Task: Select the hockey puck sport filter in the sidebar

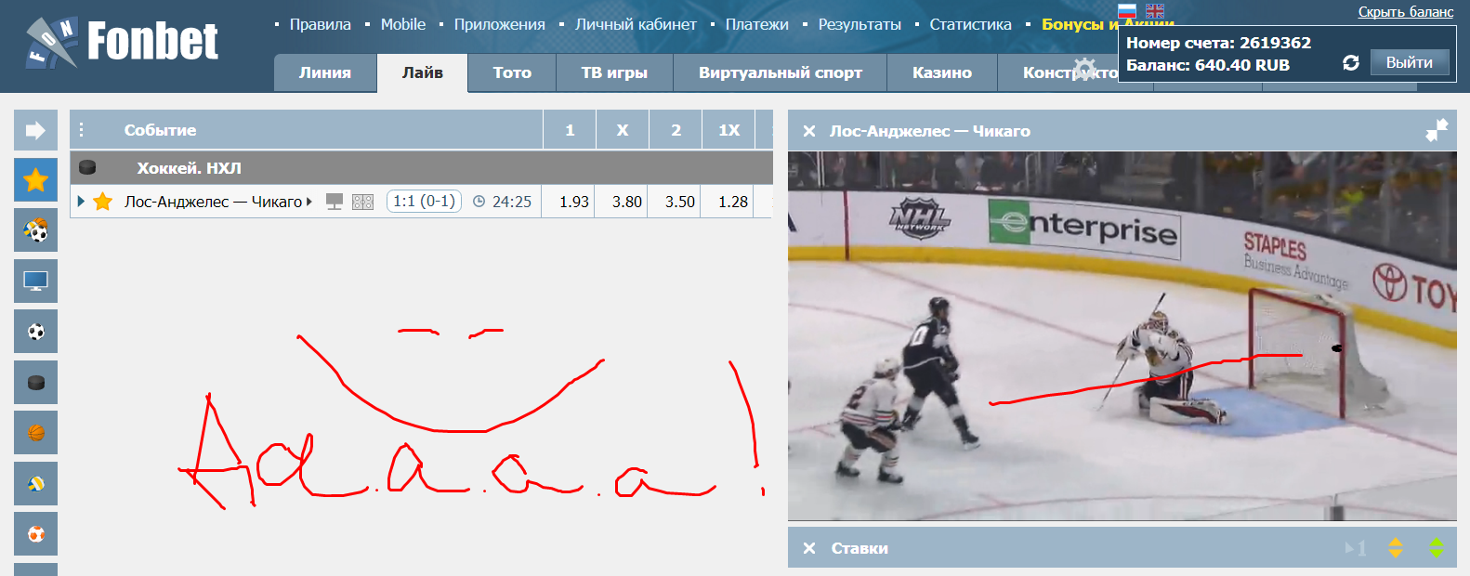Action: (35, 382)
